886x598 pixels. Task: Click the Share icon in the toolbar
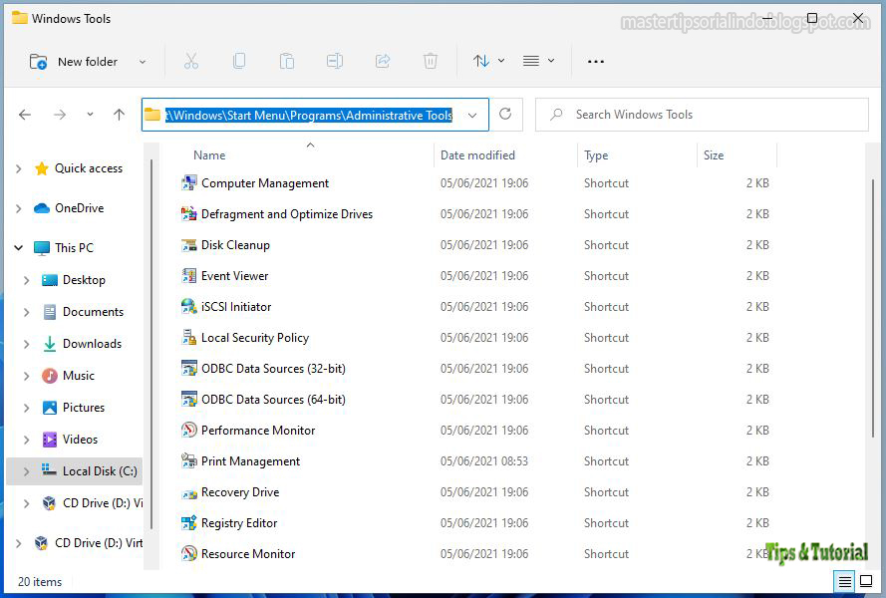coord(383,61)
